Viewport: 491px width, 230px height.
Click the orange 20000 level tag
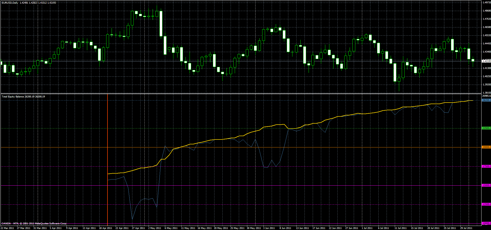tap(486, 147)
